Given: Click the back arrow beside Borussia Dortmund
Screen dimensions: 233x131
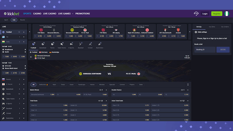Looking at the screenshot, I should pos(31,57).
